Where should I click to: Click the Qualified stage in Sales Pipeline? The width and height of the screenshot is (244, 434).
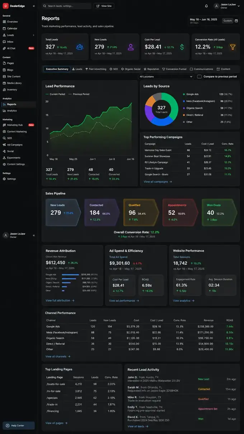pos(141,212)
